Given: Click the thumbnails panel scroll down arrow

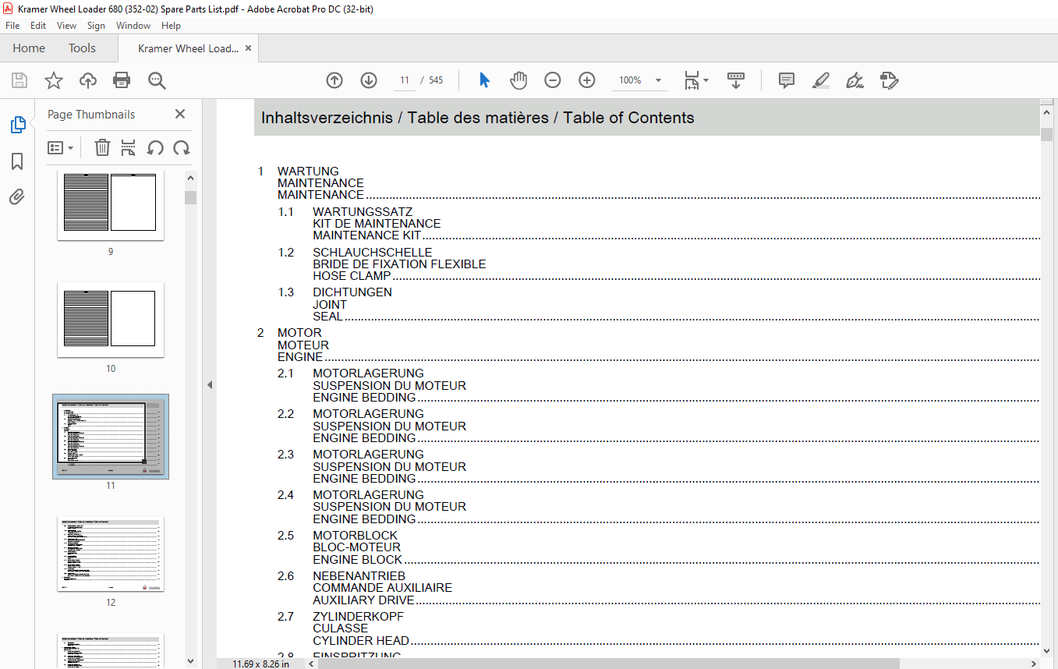Looking at the screenshot, I should [190, 662].
